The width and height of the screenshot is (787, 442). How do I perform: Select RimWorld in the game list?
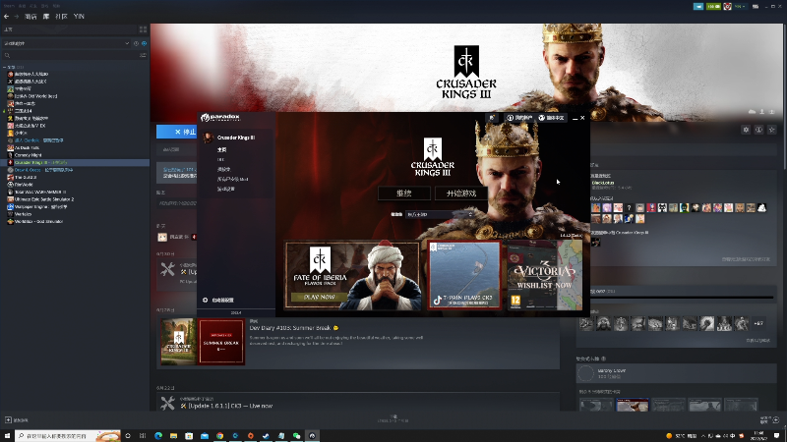(x=24, y=185)
